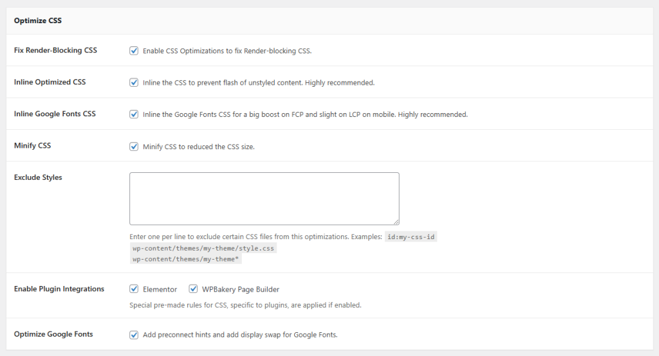The image size is (659, 356).
Task: Click the Optimize Google Fonts row title
Action: pyautogui.click(x=53, y=334)
